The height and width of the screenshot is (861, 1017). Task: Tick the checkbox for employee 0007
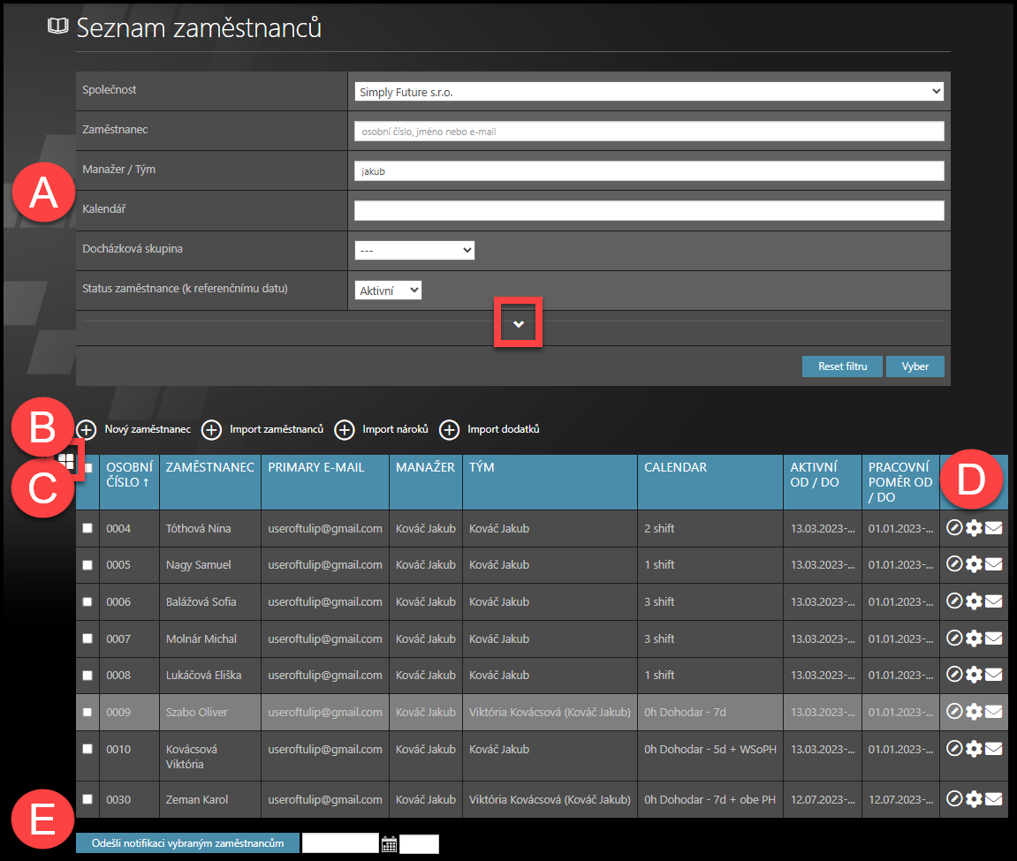tap(87, 638)
